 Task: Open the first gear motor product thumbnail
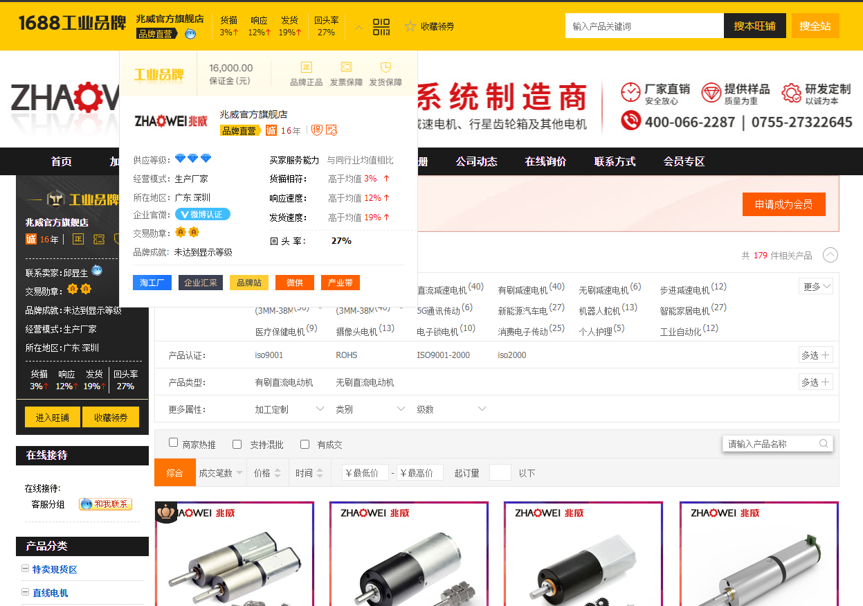pyautogui.click(x=235, y=554)
